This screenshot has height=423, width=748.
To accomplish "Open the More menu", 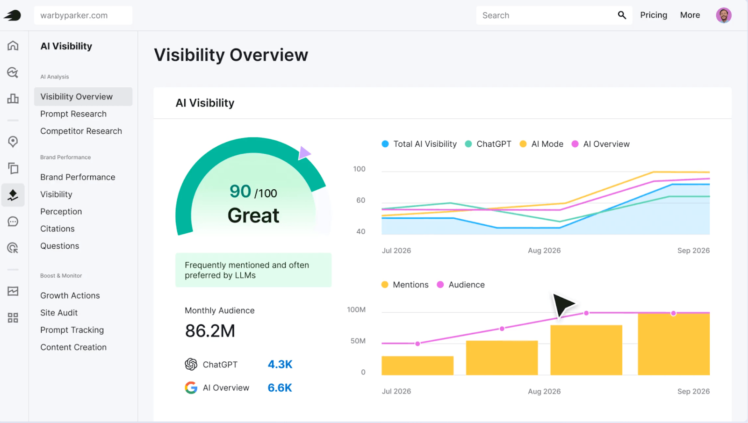I will coord(690,15).
